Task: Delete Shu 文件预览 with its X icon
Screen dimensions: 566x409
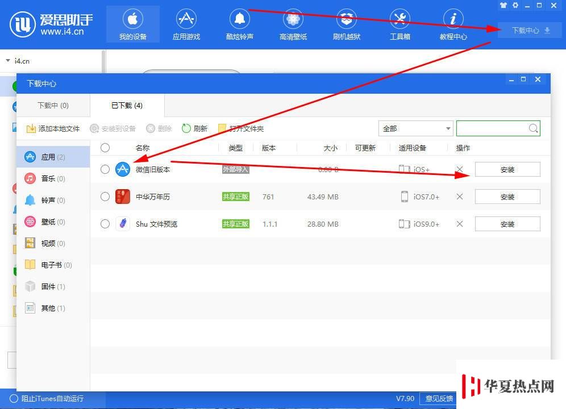Action: 460,224
